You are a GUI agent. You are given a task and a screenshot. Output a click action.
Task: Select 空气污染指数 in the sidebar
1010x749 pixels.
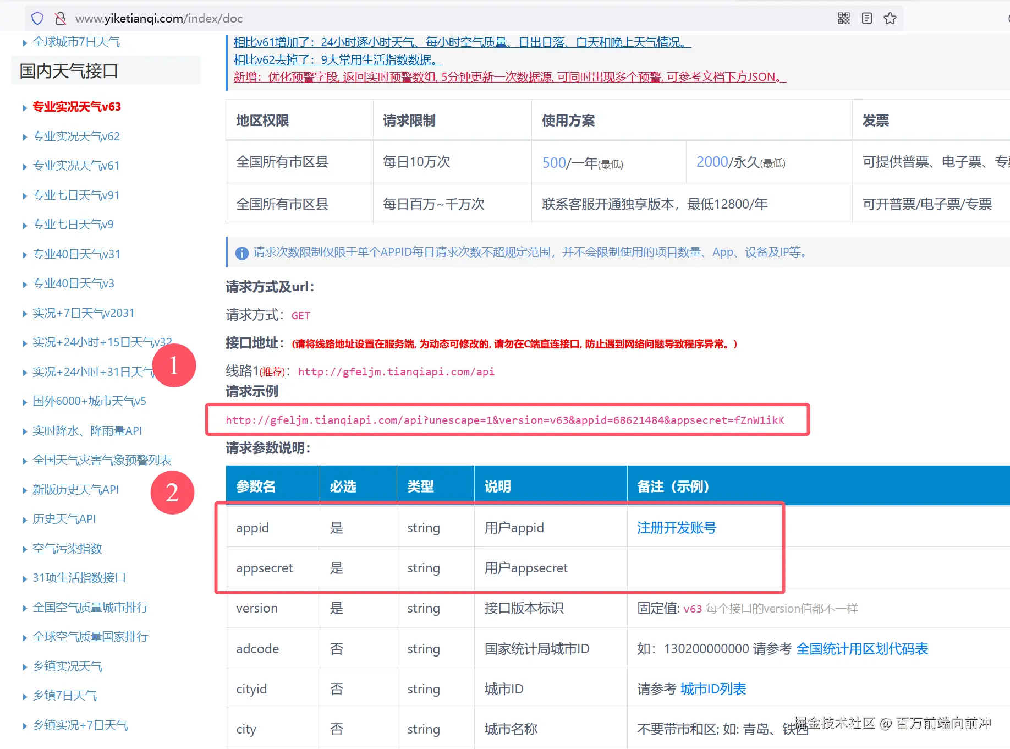click(x=65, y=549)
